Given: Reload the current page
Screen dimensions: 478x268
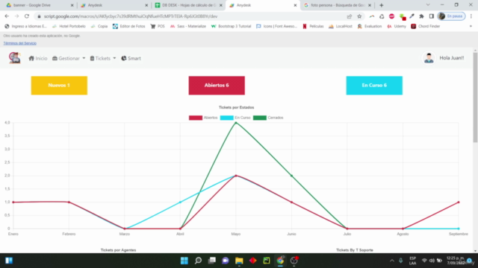Looking at the screenshot, I should pyautogui.click(x=27, y=16).
